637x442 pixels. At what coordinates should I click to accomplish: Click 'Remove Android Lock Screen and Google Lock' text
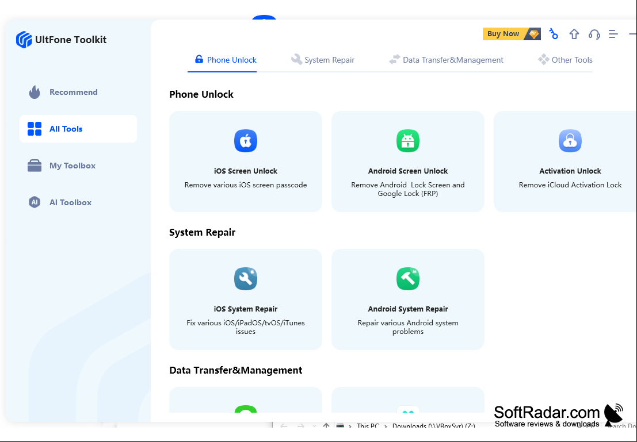408,189
